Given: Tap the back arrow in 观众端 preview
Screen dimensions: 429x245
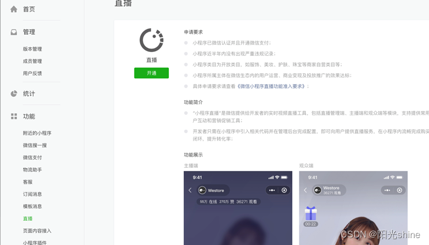Looking at the screenshot, I should pyautogui.click(x=306, y=190).
